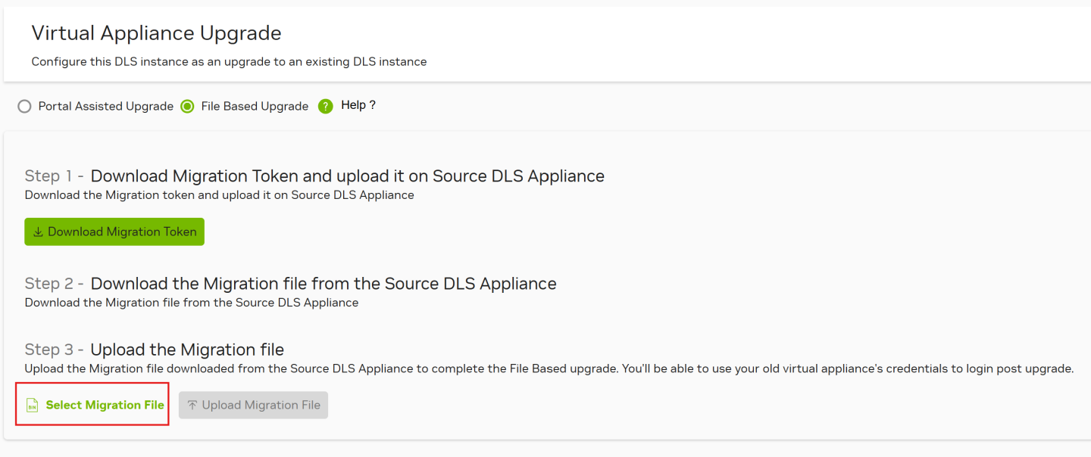
Task: Click the Step 2 Download the Migration file heading
Action: click(323, 284)
